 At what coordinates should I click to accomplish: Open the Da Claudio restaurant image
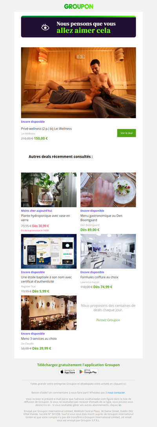click(49, 313)
